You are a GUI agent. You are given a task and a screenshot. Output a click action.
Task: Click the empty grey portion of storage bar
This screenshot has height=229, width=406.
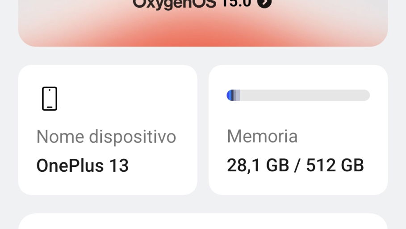pyautogui.click(x=305, y=95)
